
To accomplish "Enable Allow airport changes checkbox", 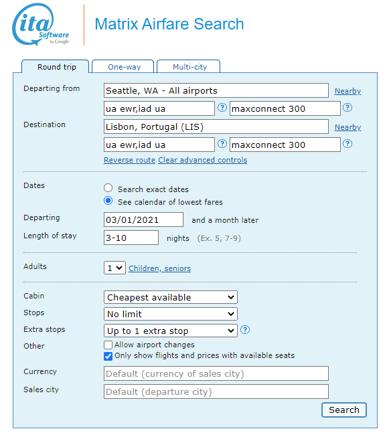I will pyautogui.click(x=108, y=345).
